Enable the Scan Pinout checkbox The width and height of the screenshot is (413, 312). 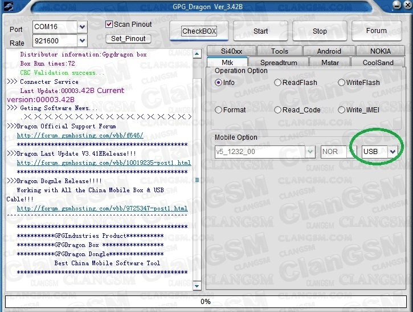pyautogui.click(x=109, y=25)
